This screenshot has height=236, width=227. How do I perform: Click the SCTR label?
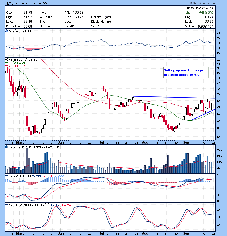pyautogui.click(x=95, y=26)
